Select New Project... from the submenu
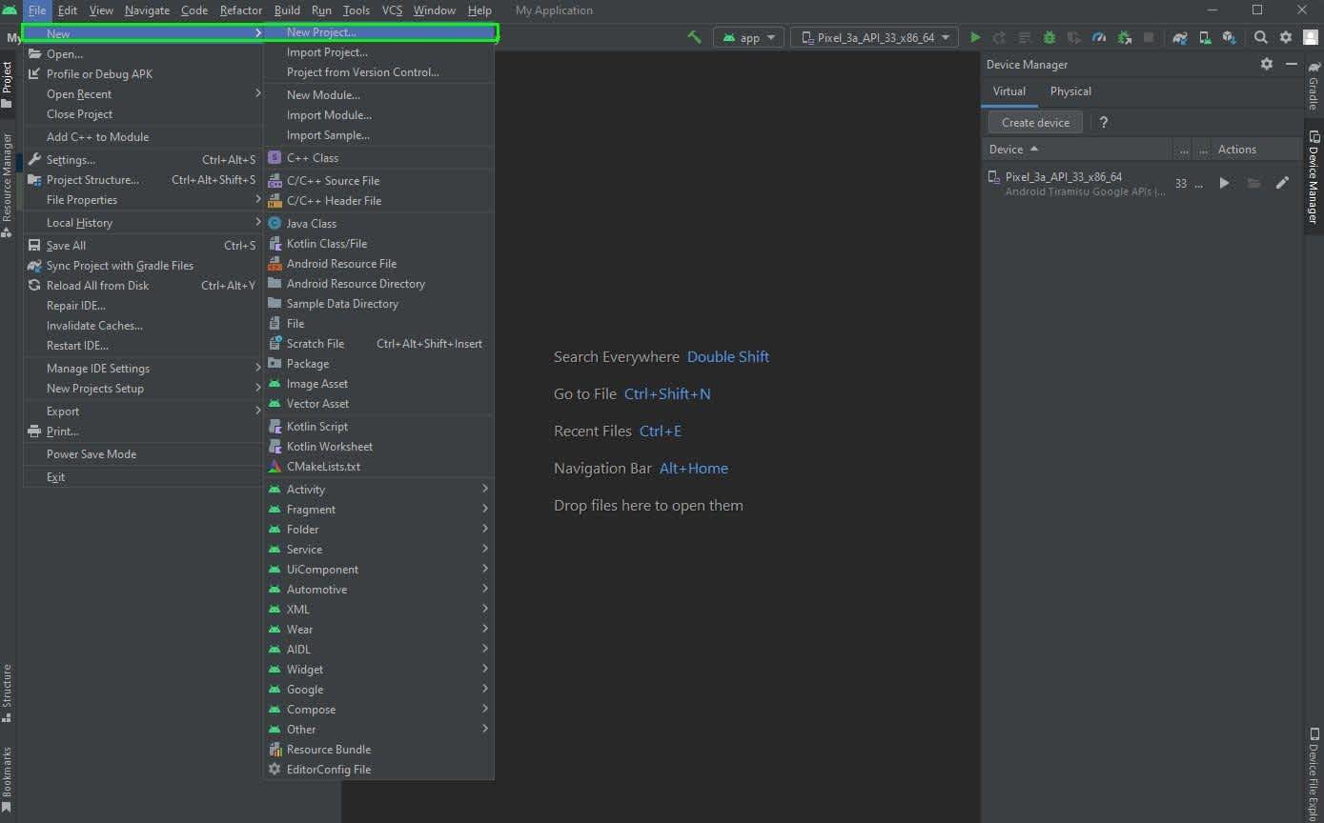The image size is (1324, 823). (321, 32)
